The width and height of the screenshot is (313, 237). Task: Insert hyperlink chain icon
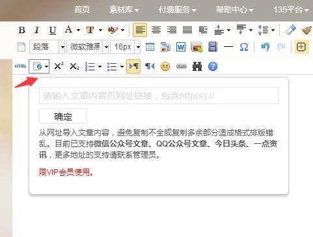(182, 66)
